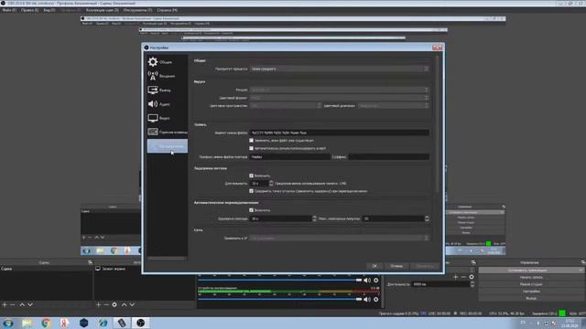Click Отмена to cancel settings

396,266
